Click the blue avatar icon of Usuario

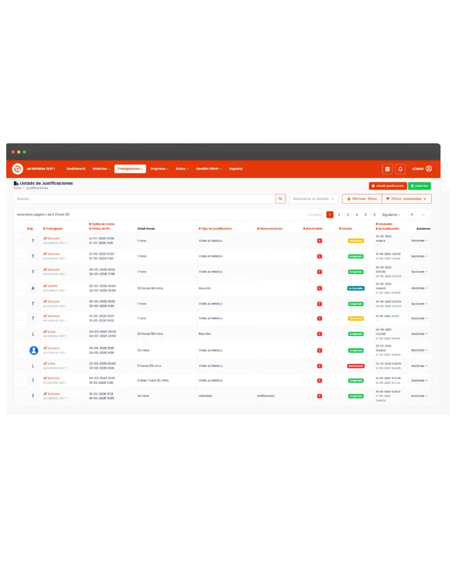pos(34,350)
